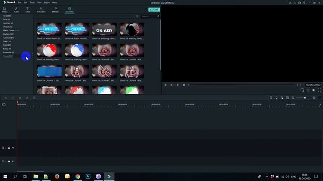Click the marker icon in timeline toolbar

click(271, 98)
